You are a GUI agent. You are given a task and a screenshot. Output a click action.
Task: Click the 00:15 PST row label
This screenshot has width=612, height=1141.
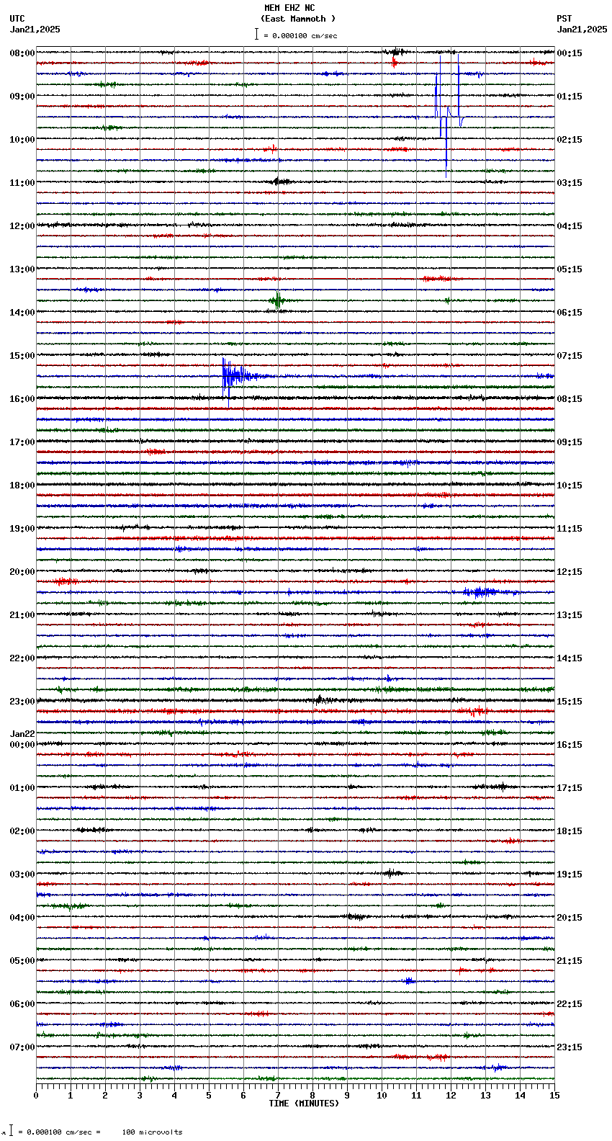coord(570,53)
